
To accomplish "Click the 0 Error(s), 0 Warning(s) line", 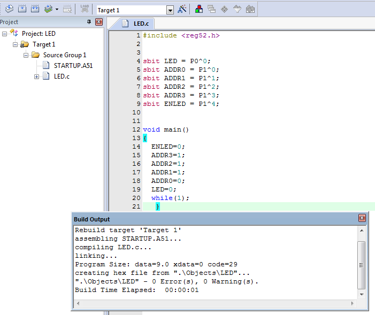I will pyautogui.click(x=167, y=281).
